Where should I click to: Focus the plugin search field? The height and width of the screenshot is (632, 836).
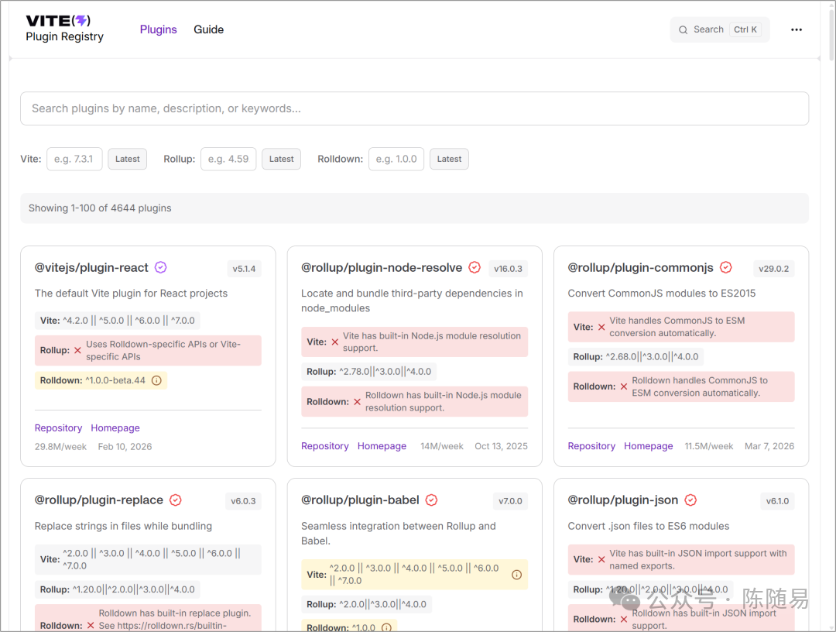[x=415, y=108]
